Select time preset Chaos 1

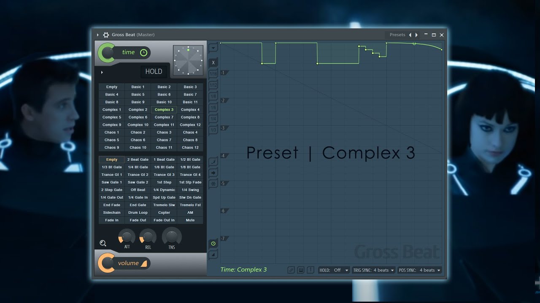[112, 133]
